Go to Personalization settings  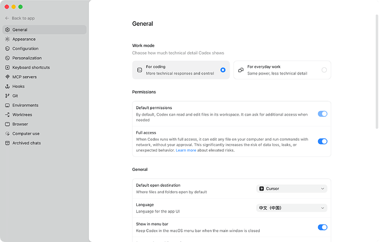point(44,58)
